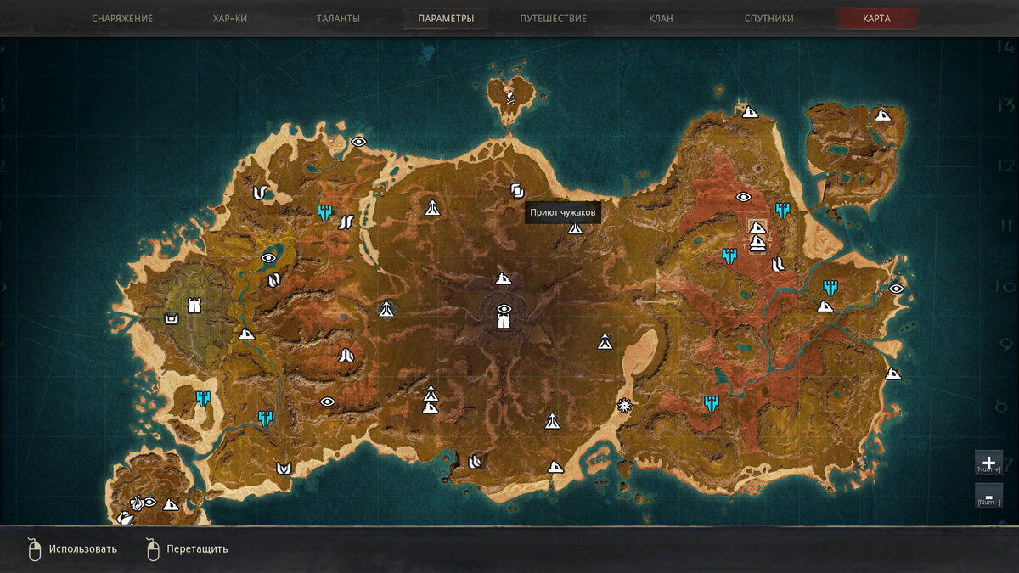Click the eye marker on the northwest coast
1019x573 pixels.
click(x=358, y=142)
